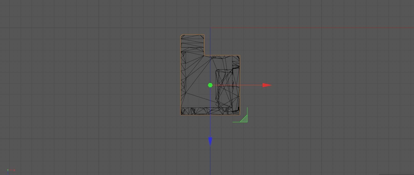
Task: Click the axis orientation indicator in the corner
Action: point(11,171)
